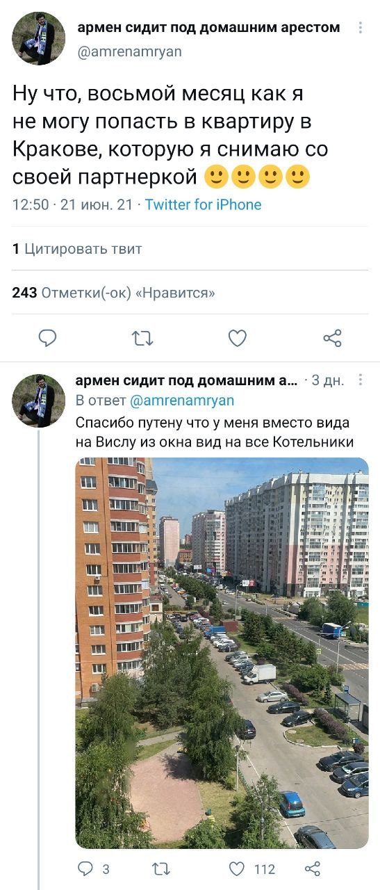Open the 'Twitter for iPhone' source link
The height and width of the screenshot is (890, 380).
[x=204, y=204]
